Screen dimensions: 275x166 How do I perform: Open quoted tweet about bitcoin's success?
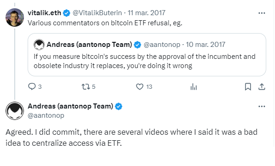pyautogui.click(x=147, y=55)
